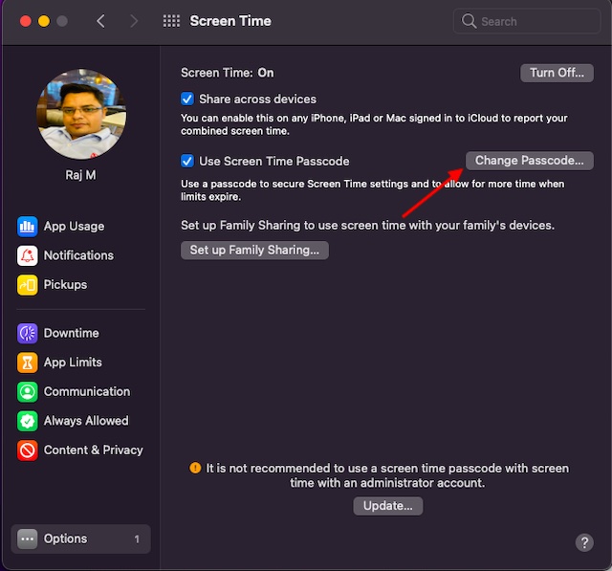The image size is (612, 571).
Task: Show all preferences grid icon
Action: (x=171, y=21)
